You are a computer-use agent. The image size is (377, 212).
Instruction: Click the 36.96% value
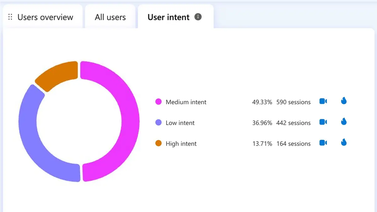point(262,123)
